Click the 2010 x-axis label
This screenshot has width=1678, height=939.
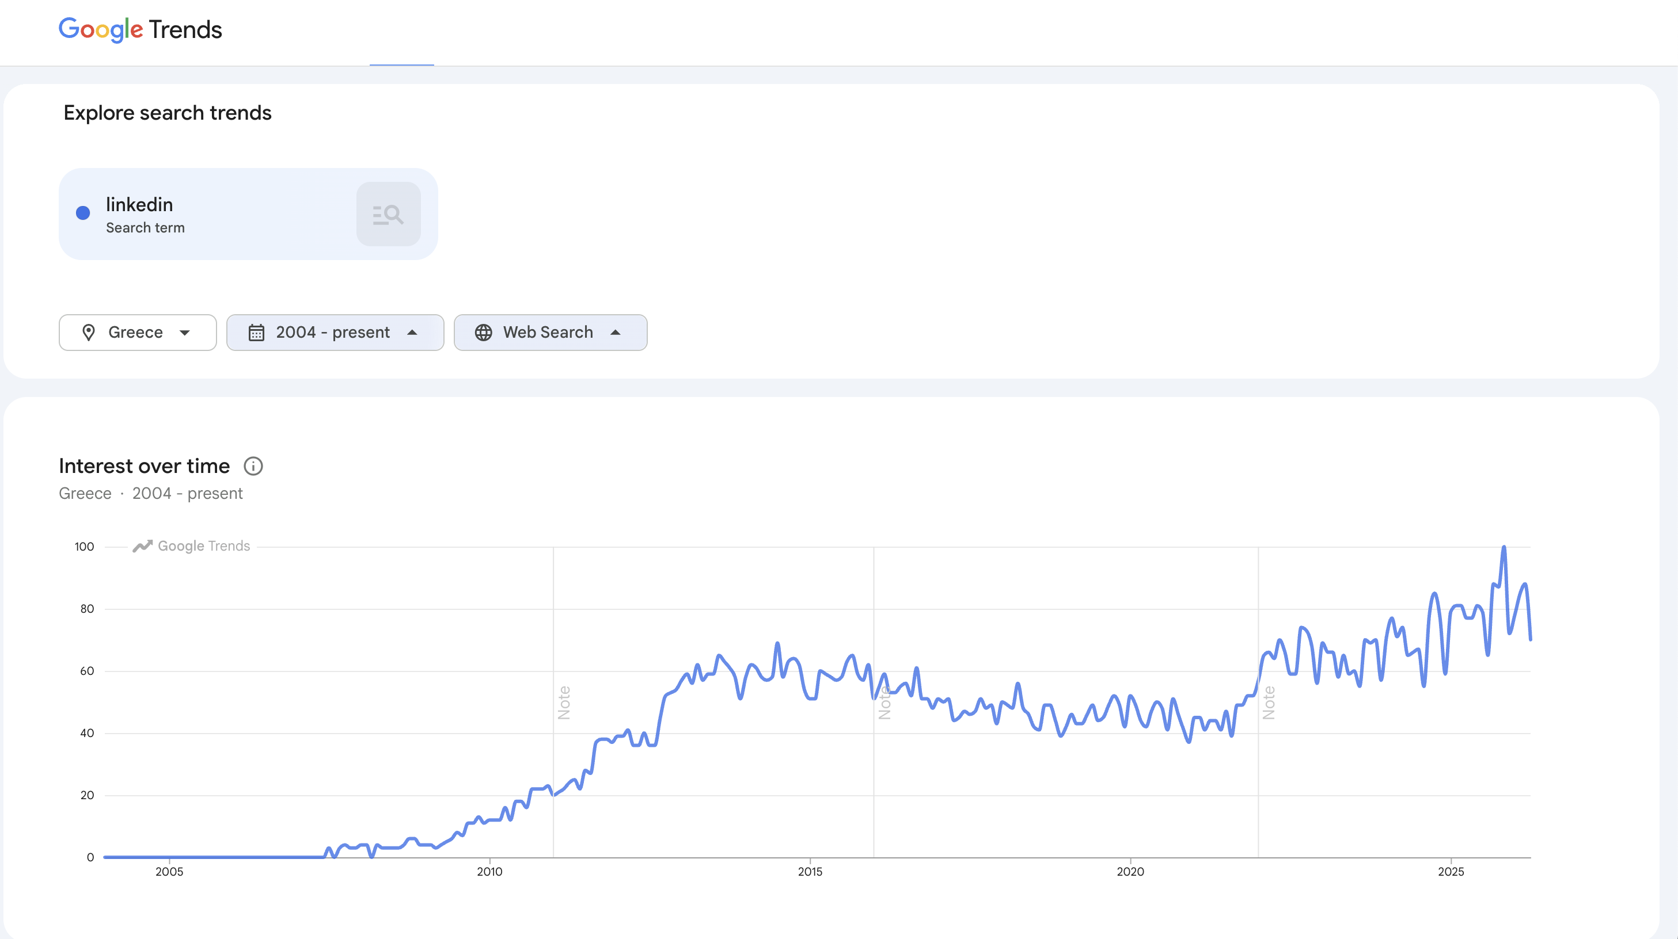click(x=490, y=872)
